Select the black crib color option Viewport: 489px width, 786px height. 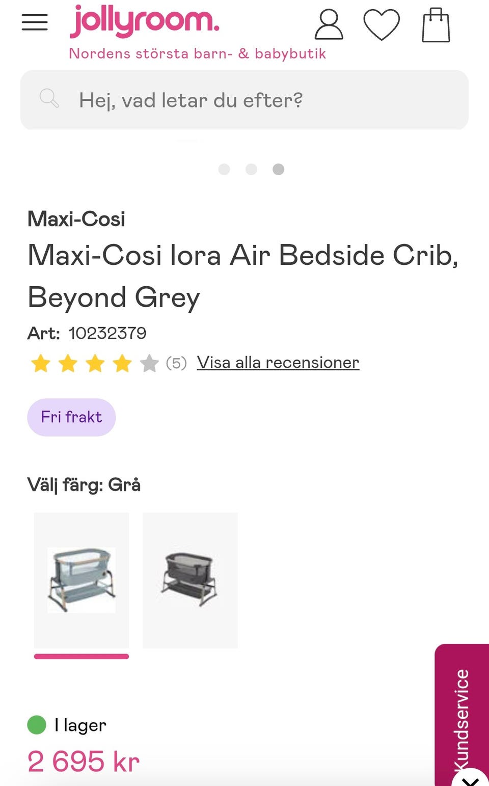tap(190, 580)
